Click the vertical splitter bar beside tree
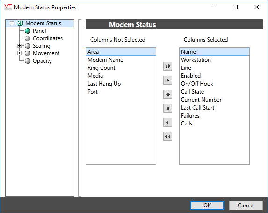This screenshot has width=268, height=213. 80,108
